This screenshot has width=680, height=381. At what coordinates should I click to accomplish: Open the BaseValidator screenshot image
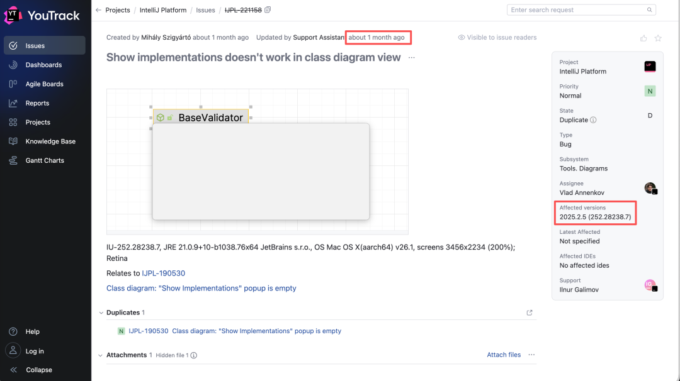coord(258,162)
